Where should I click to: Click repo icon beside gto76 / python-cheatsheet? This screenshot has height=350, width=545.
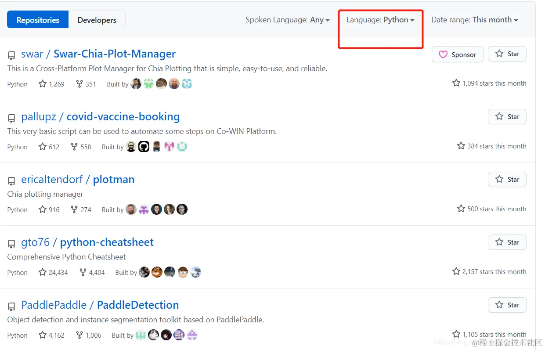[11, 244]
